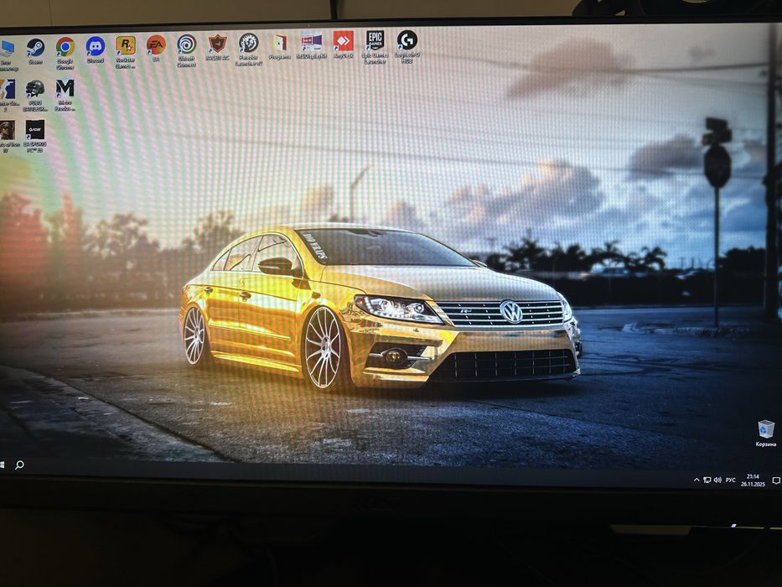Show hidden system tray icons
Image resolution: width=782 pixels, height=587 pixels.
pos(697,480)
